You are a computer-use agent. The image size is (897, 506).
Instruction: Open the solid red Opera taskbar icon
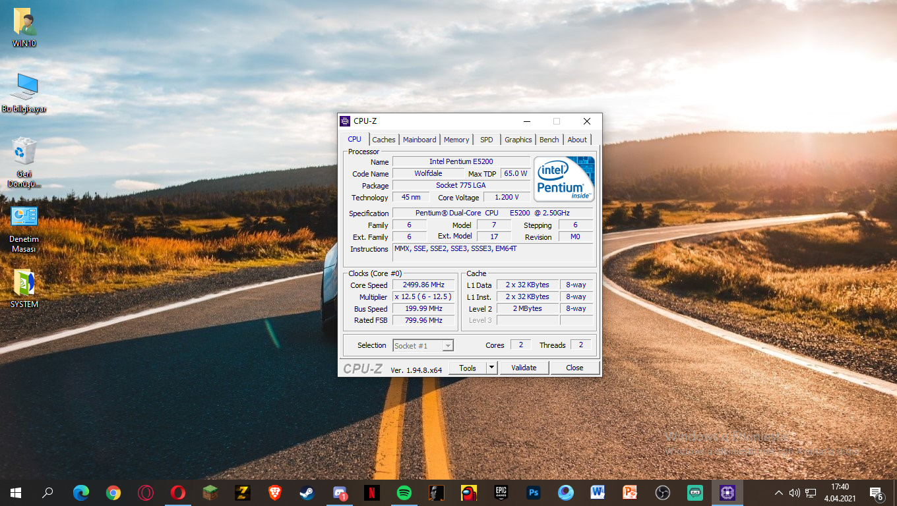tap(178, 493)
